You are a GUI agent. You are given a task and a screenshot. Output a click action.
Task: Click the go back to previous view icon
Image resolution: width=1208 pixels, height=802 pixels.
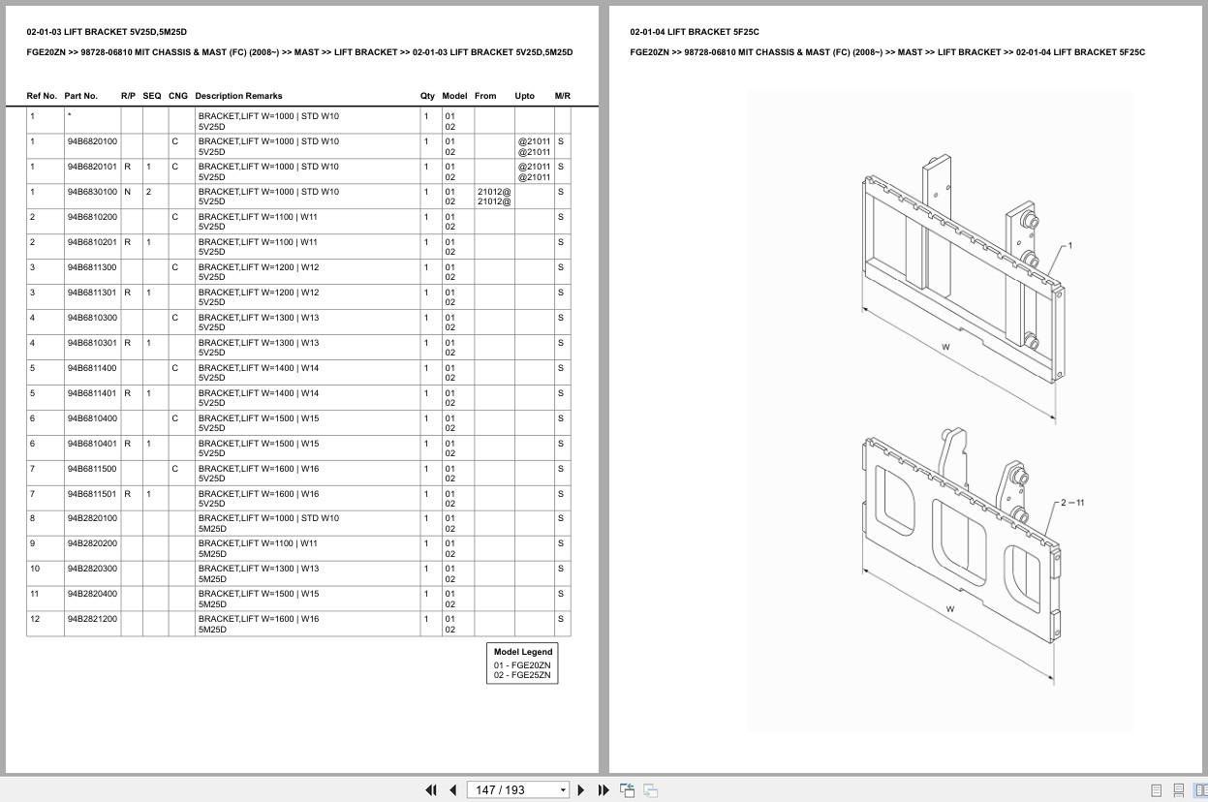pos(627,790)
